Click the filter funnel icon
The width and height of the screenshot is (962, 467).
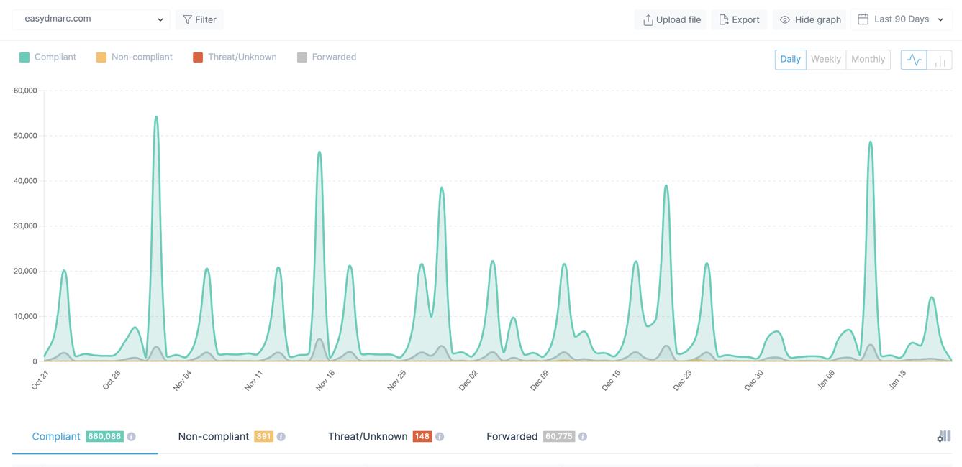[x=186, y=19]
